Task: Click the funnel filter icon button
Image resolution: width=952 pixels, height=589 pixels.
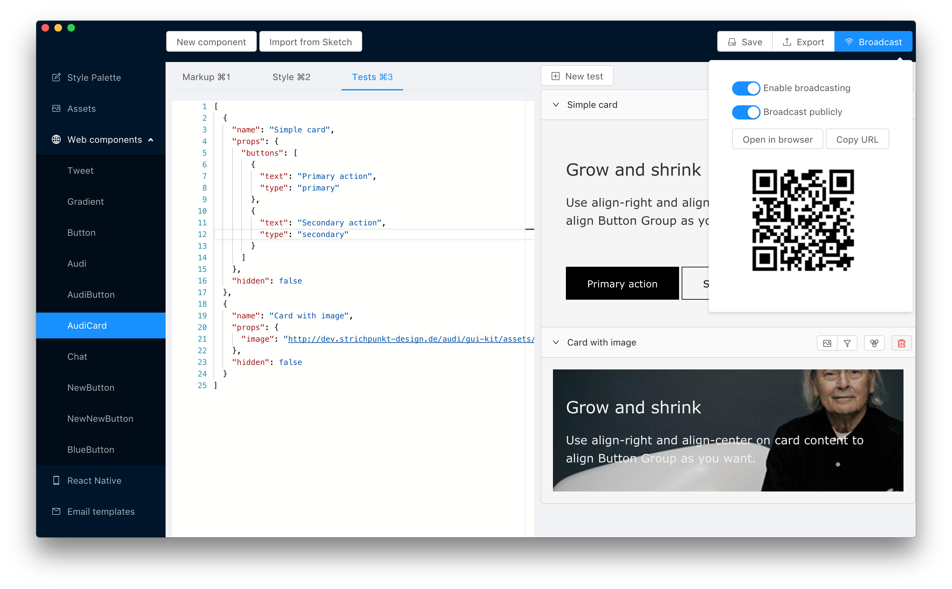Action: coord(847,343)
